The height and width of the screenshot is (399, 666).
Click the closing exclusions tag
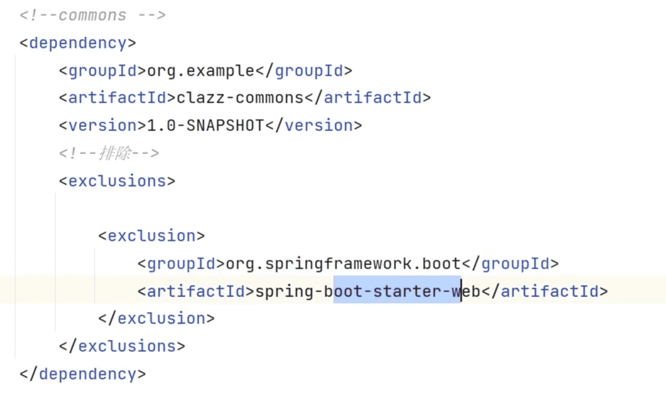coord(122,346)
